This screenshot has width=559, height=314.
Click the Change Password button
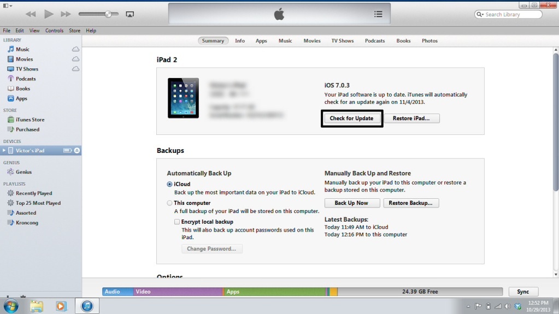[x=212, y=249]
